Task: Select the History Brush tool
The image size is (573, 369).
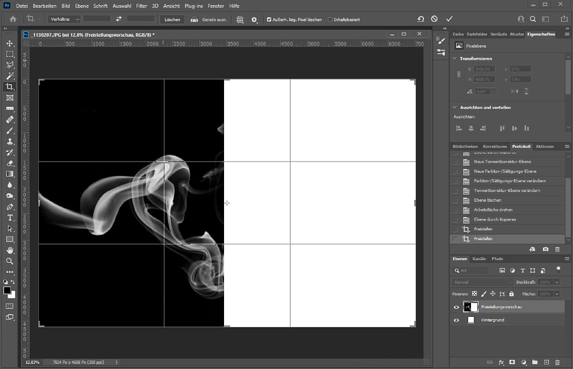Action: (x=10, y=152)
